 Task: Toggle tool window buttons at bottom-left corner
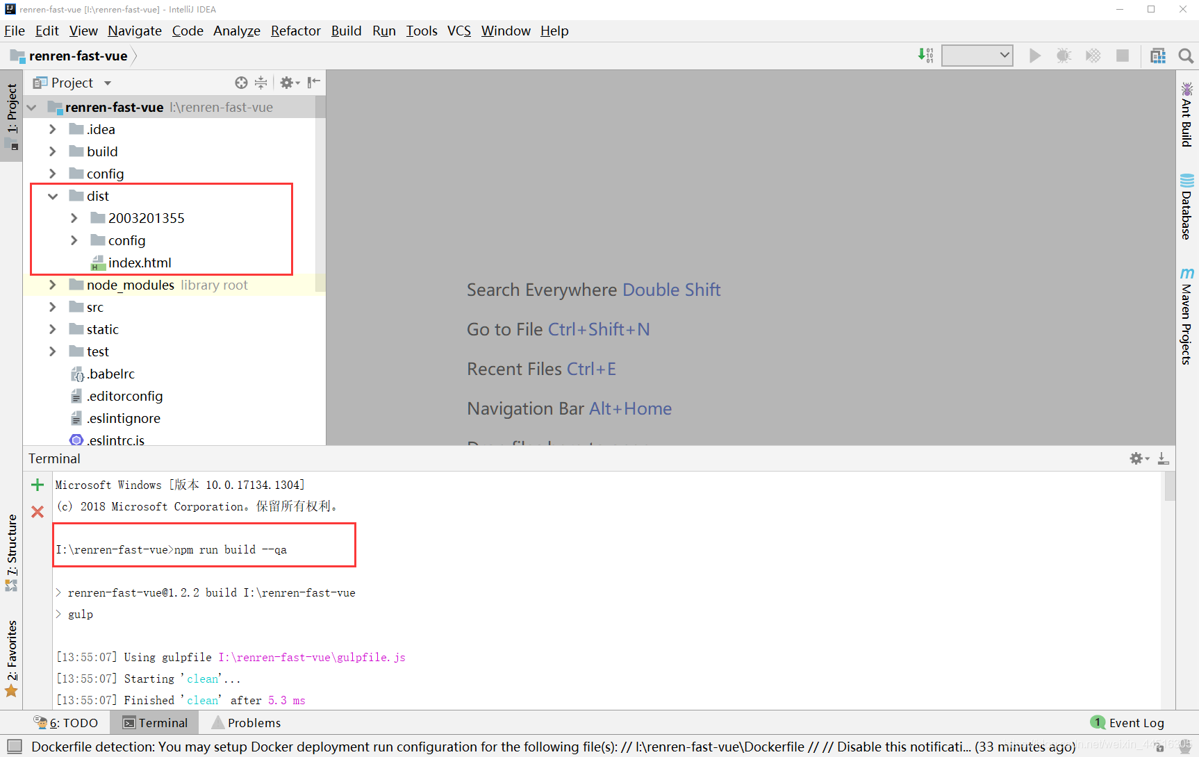[15, 747]
